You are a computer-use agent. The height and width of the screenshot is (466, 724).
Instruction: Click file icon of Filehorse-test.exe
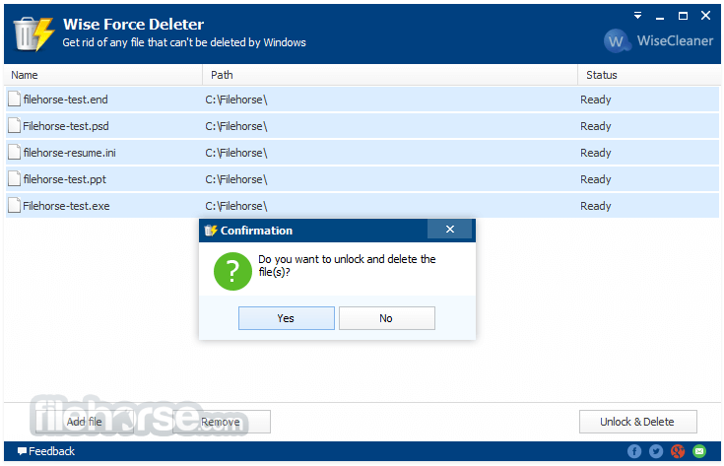pyautogui.click(x=15, y=206)
